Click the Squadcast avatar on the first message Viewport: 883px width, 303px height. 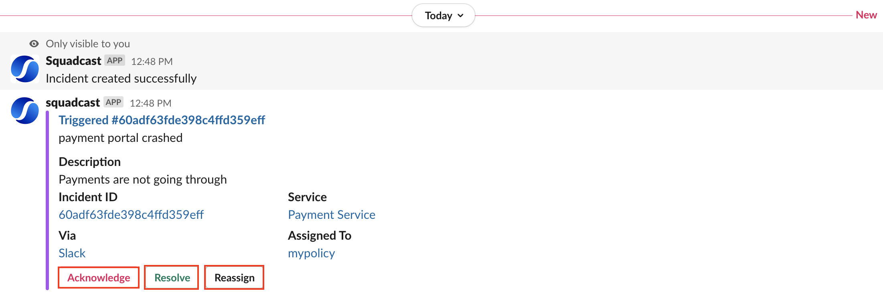point(25,69)
